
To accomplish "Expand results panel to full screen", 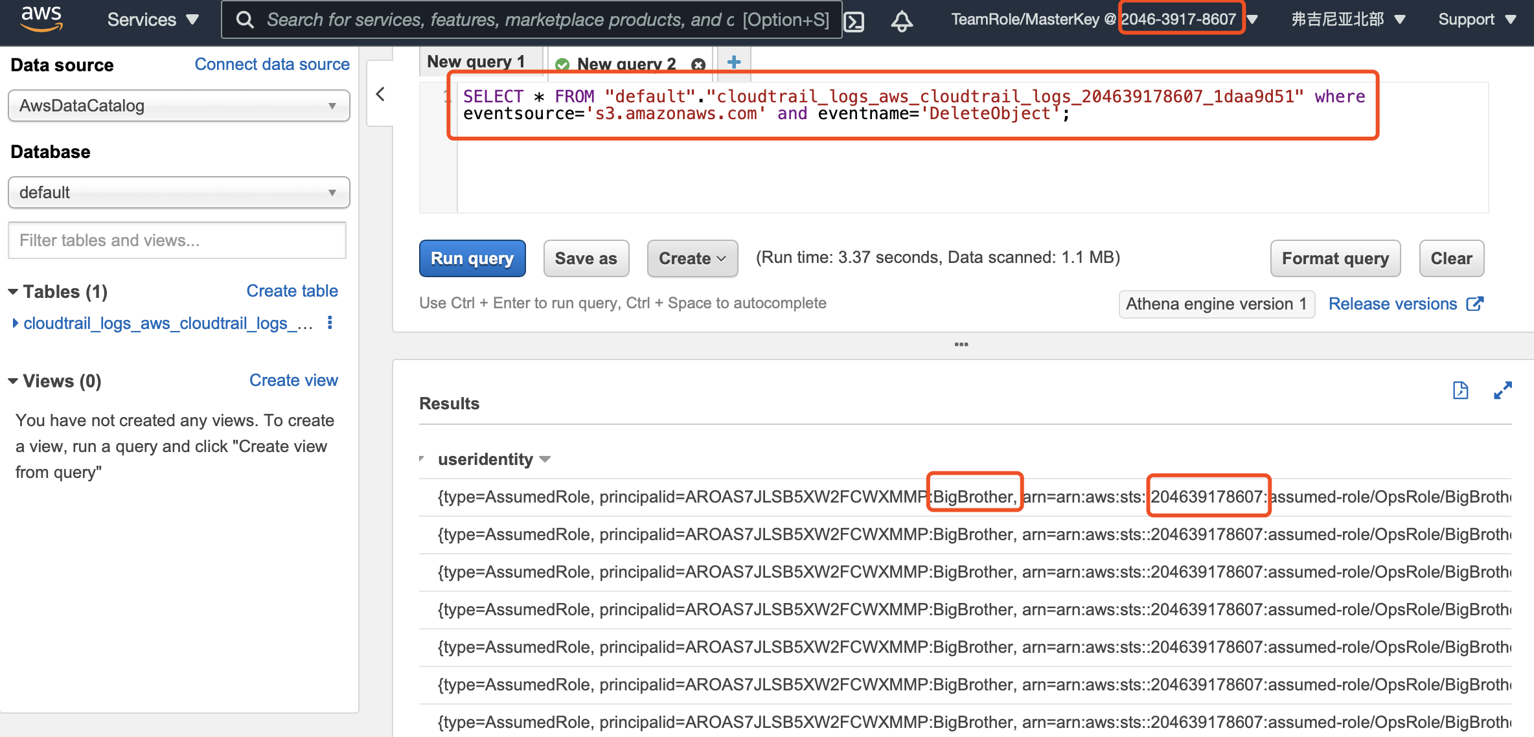I will tap(1502, 391).
